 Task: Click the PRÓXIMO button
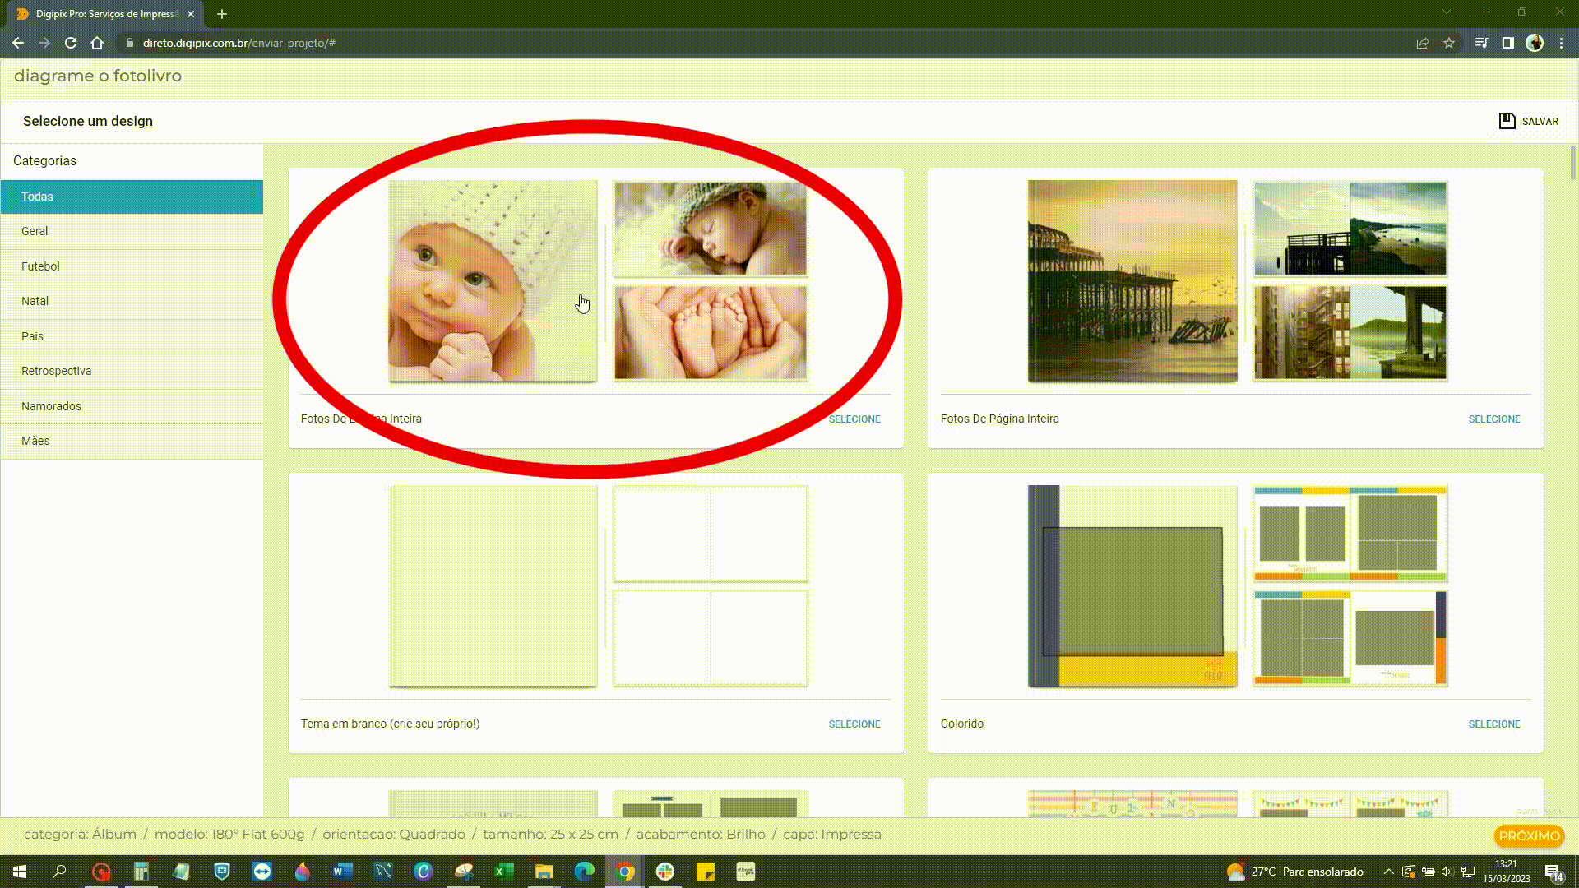1529,835
